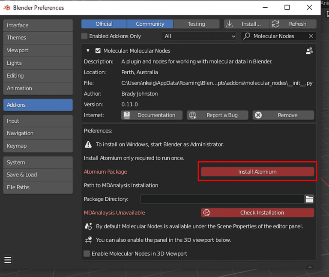Click the folder icon beside Package Directory

point(309,199)
